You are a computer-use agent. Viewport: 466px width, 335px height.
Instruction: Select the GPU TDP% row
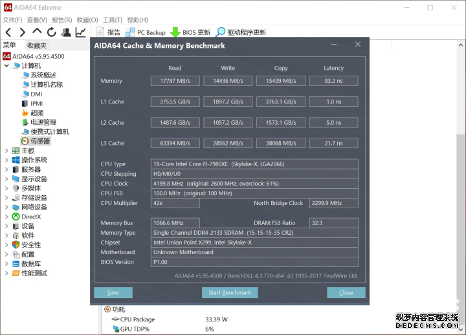(x=164, y=329)
